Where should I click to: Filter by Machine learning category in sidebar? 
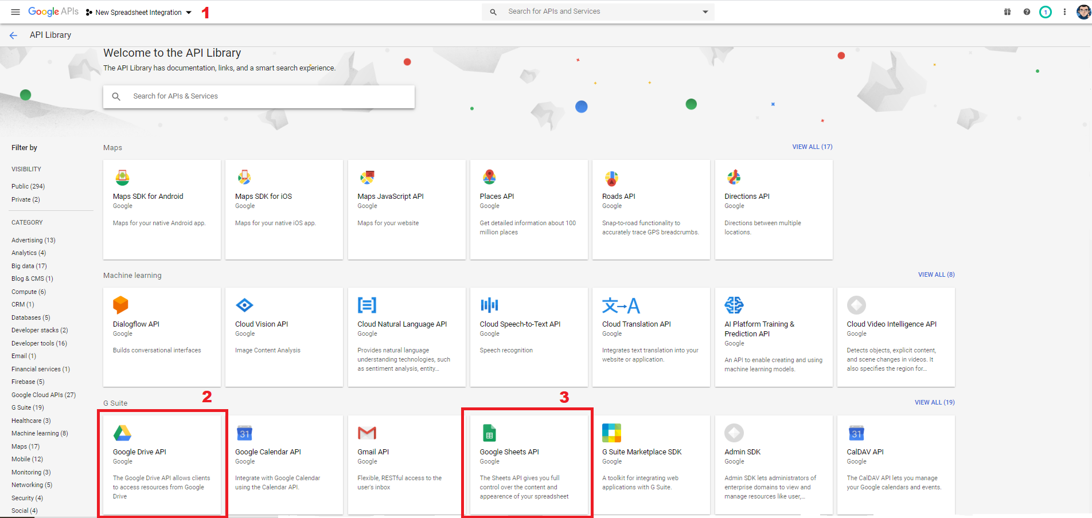[40, 433]
